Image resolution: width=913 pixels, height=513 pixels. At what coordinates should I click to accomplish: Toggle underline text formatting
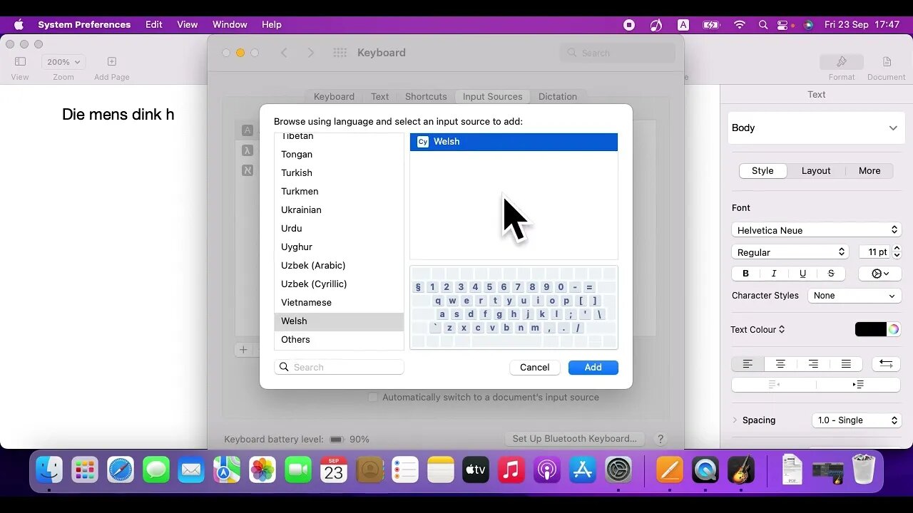pyautogui.click(x=802, y=274)
